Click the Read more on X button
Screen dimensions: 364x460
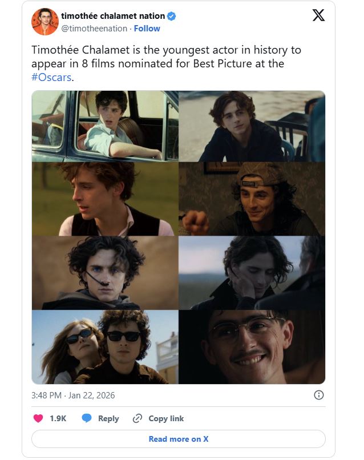(x=179, y=439)
